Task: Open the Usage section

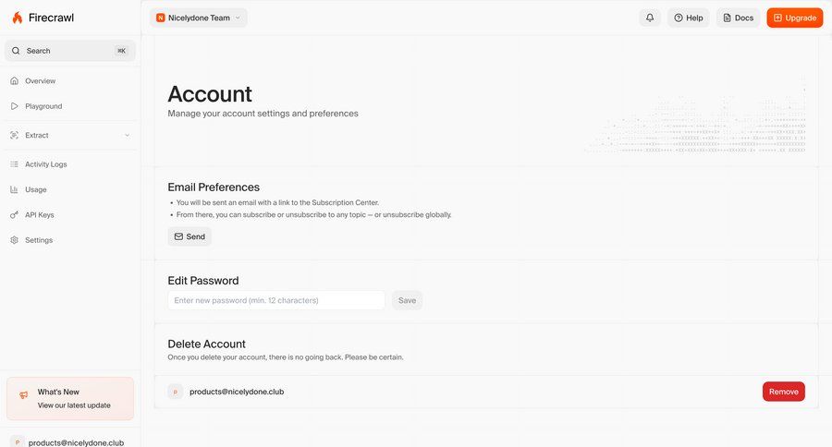Action: coord(36,189)
